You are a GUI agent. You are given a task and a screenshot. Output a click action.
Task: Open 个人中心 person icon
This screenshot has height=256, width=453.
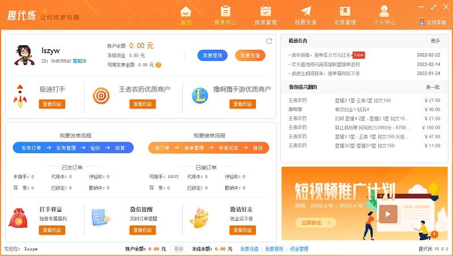tap(384, 15)
